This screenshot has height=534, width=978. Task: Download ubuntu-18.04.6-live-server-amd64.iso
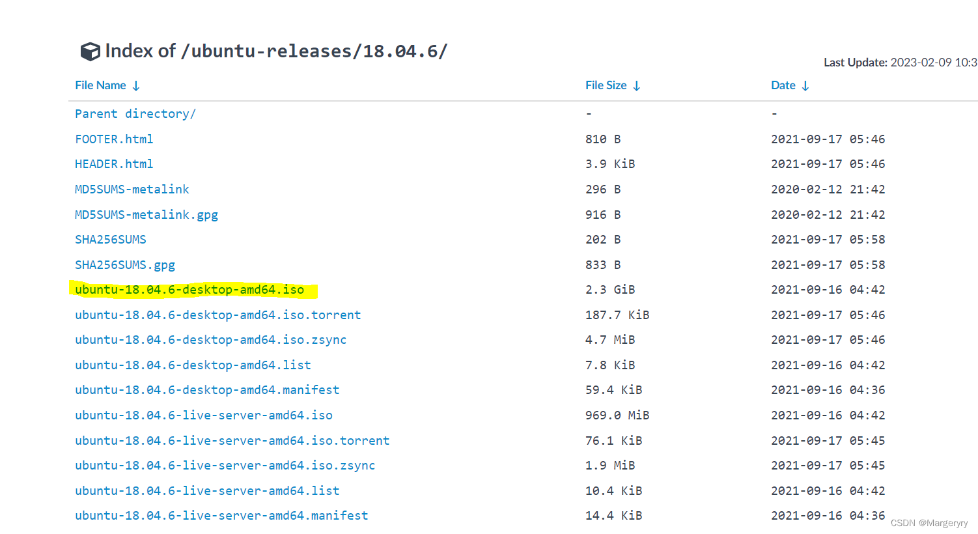[204, 415]
